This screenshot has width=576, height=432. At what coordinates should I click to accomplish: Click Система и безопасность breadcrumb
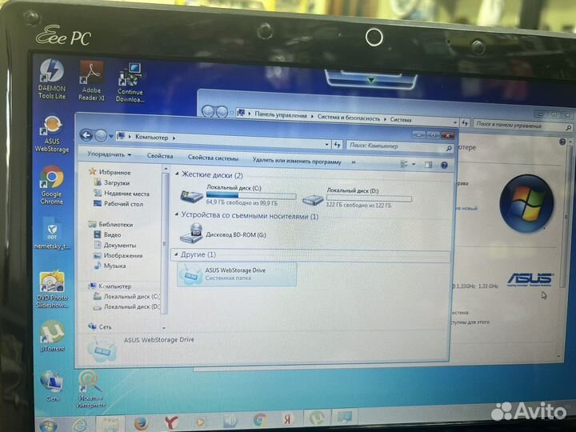349,118
